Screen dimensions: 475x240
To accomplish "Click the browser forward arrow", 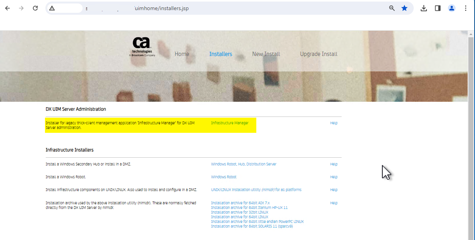I will pyautogui.click(x=21, y=8).
